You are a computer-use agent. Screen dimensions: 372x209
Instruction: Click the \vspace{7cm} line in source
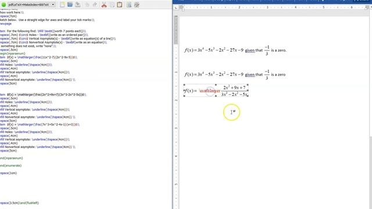[x=8, y=16]
